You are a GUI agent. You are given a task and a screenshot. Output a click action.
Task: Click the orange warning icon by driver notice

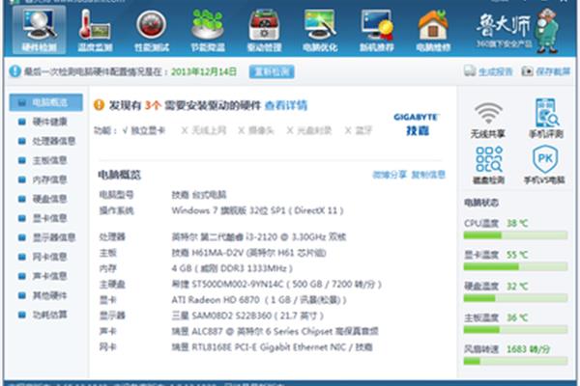point(100,105)
